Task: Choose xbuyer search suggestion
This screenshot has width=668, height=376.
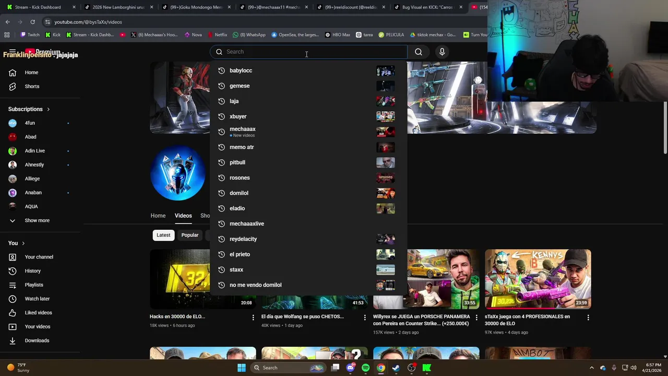Action: (308, 116)
